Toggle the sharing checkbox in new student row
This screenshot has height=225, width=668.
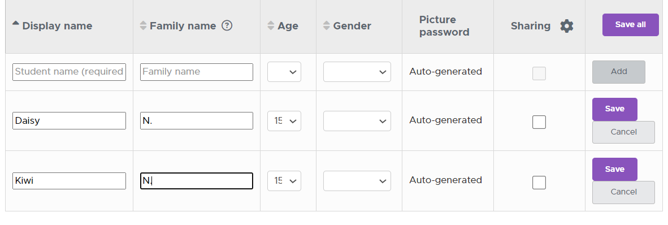point(539,73)
